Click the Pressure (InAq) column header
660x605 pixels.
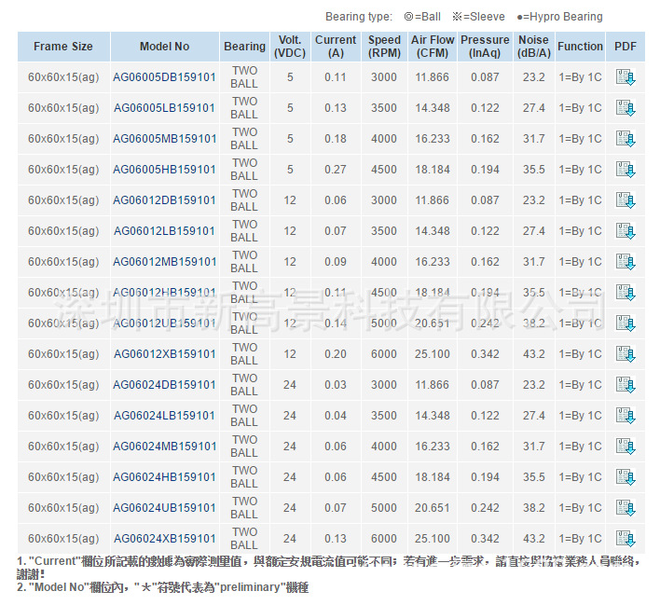point(485,47)
